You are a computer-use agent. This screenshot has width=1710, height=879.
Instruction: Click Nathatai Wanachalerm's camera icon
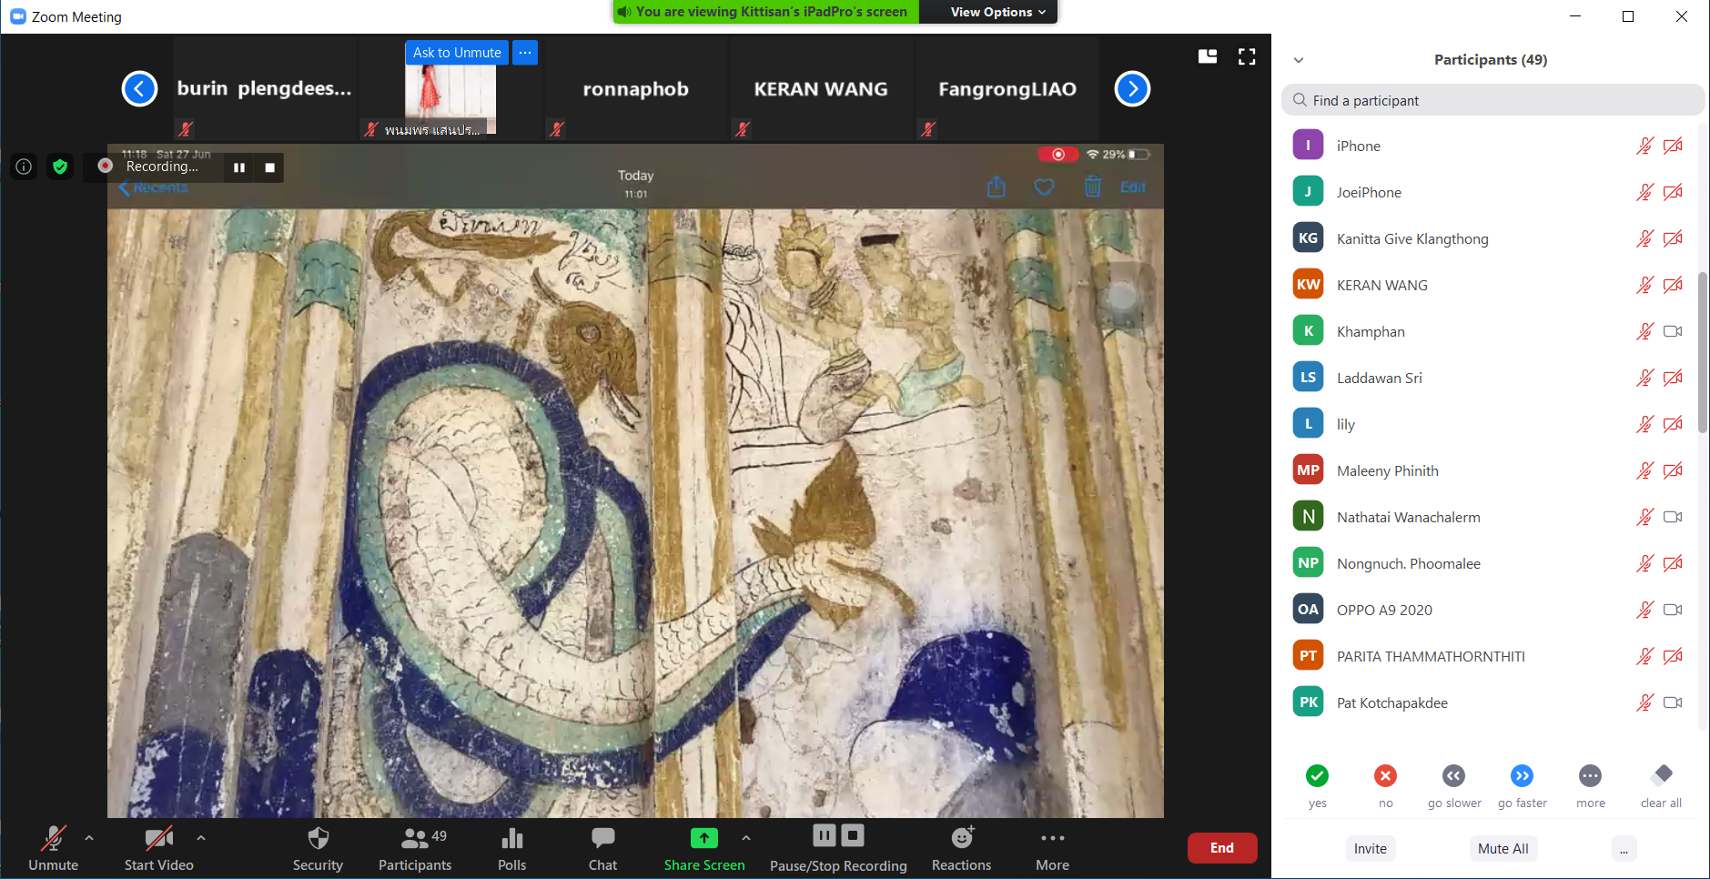(x=1673, y=517)
